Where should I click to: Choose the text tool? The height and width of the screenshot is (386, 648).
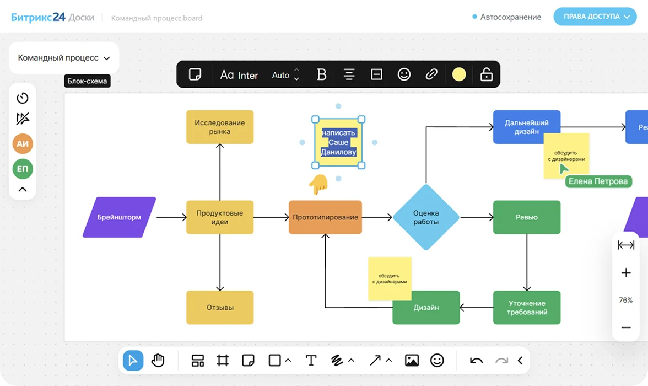(x=311, y=361)
